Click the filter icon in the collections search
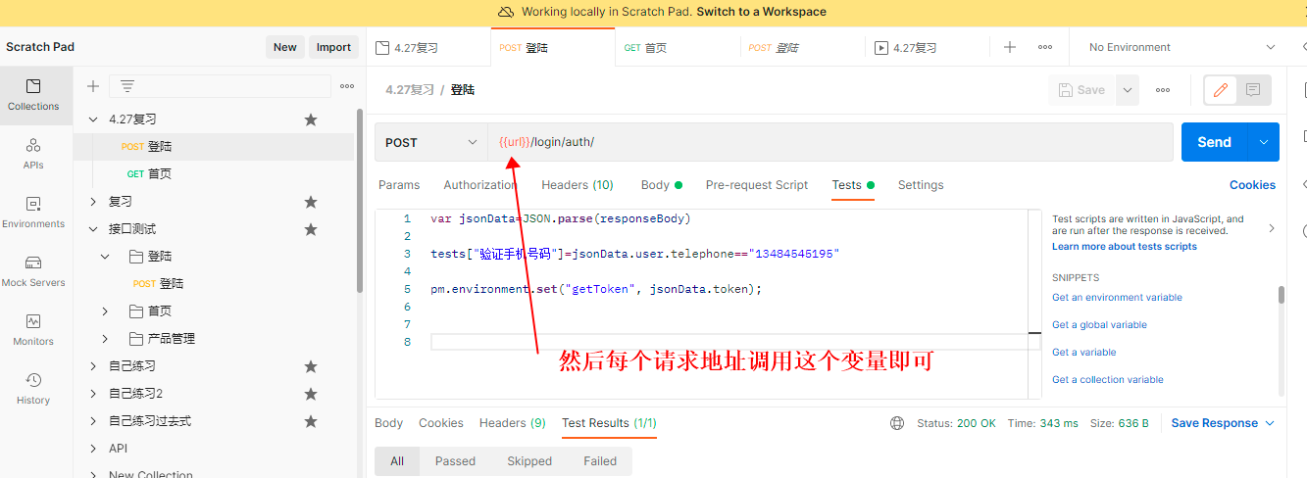 tap(127, 86)
